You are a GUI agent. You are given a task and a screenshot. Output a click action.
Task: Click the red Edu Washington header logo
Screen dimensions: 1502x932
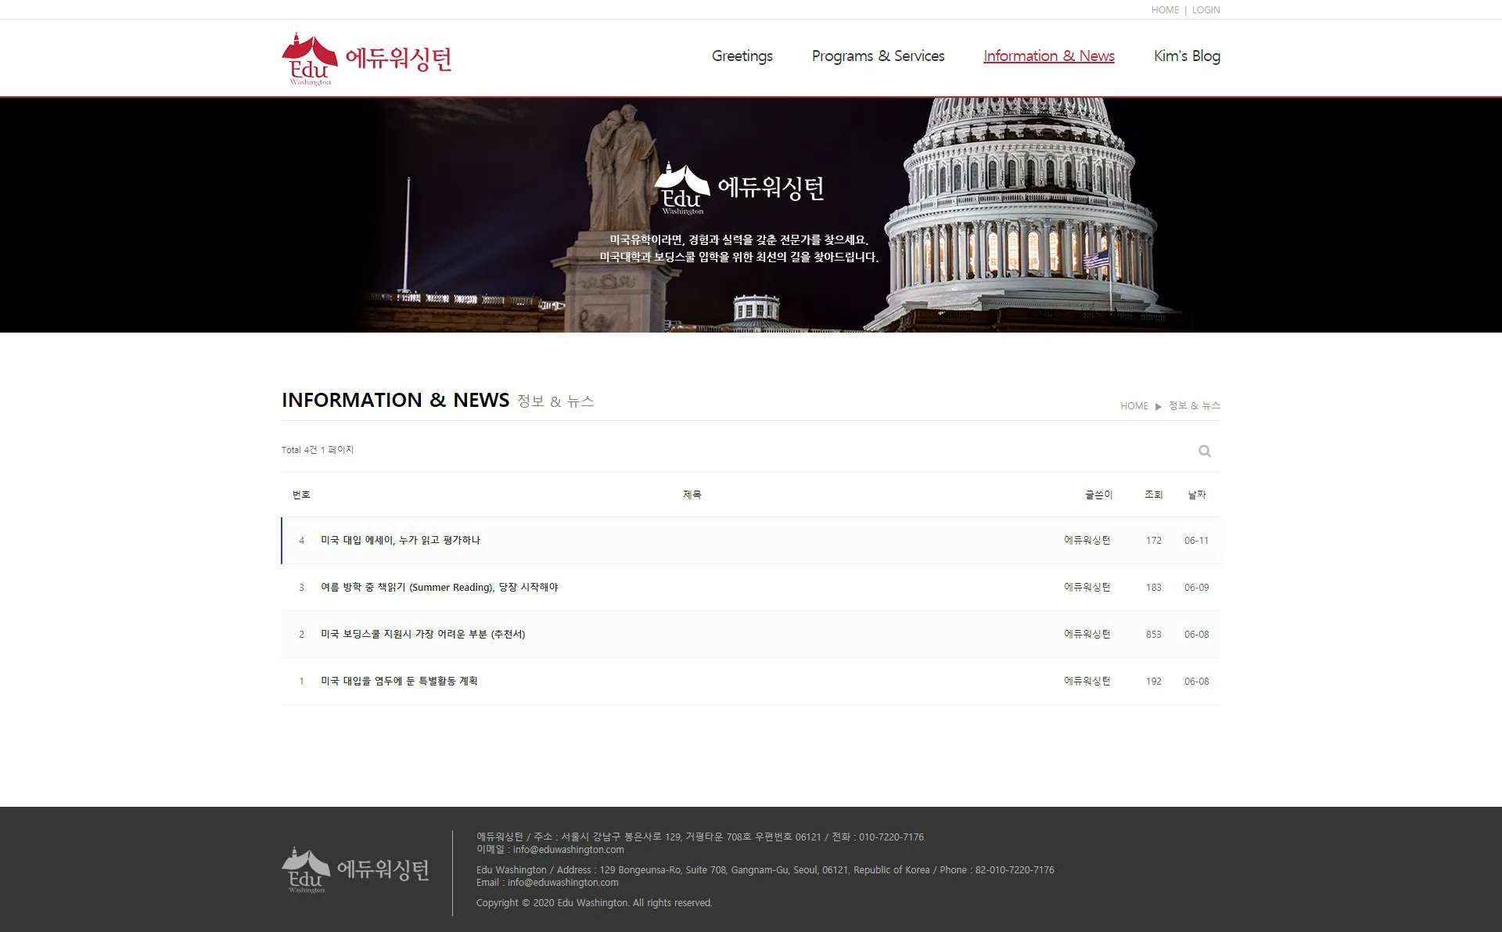click(x=367, y=59)
